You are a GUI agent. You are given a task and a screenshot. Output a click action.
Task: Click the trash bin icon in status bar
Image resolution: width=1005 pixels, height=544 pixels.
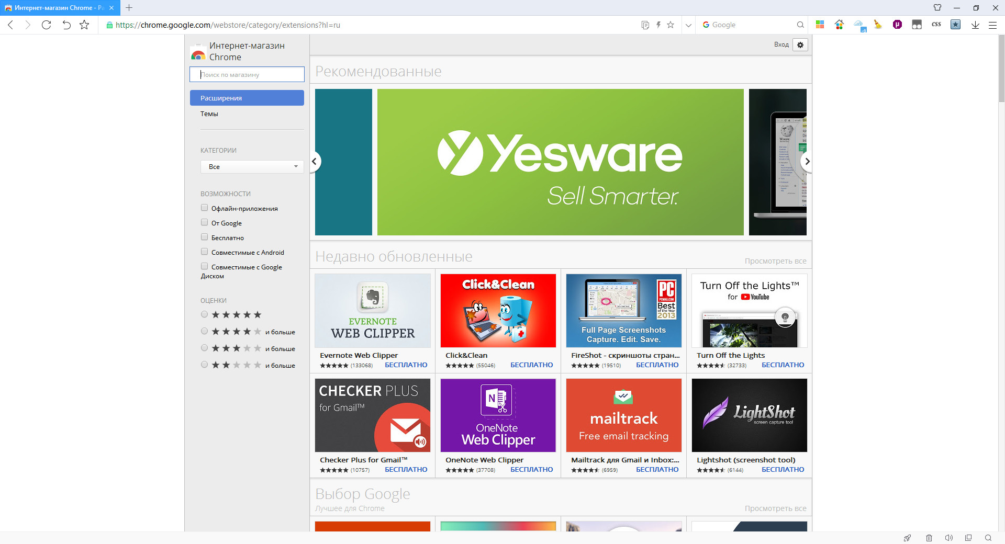[x=929, y=538]
